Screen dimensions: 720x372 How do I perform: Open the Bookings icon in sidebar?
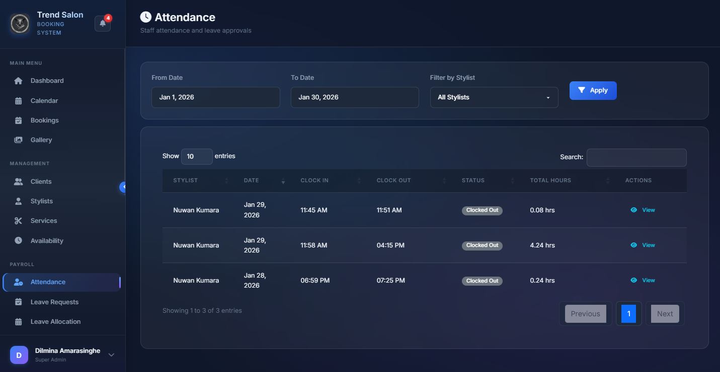pos(18,120)
